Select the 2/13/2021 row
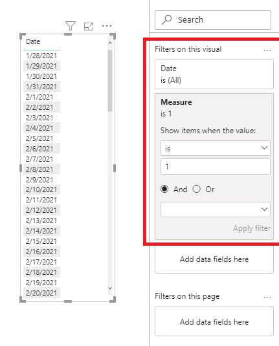 [41, 221]
